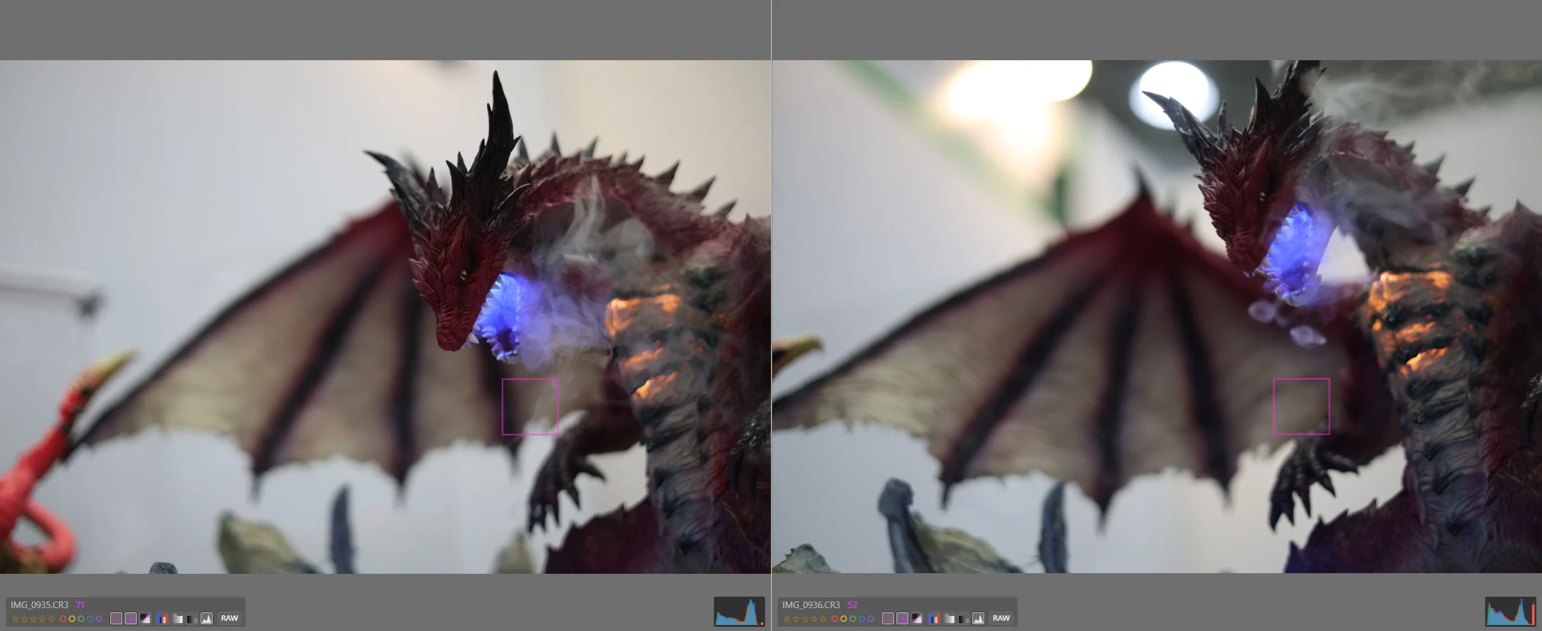Enable clipping warning red-blue icon on IMG_0935.CR3
Viewport: 1542px width, 631px height.
[x=163, y=618]
